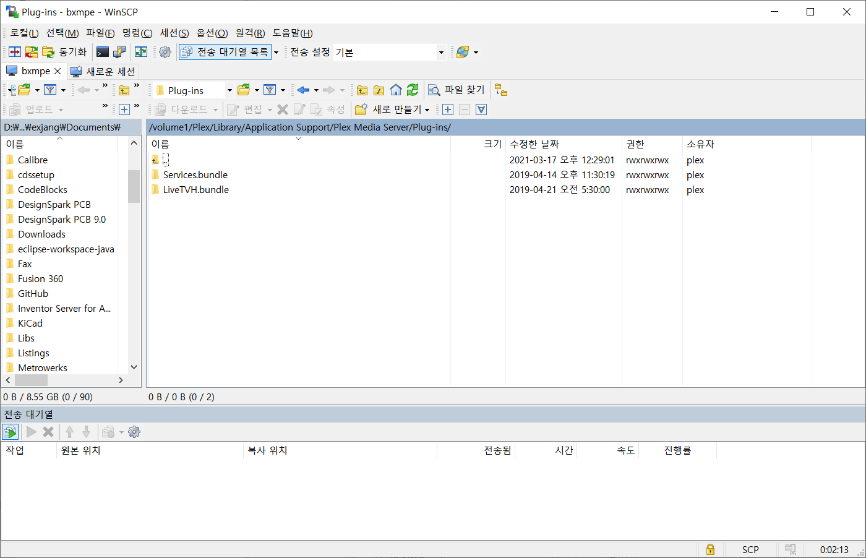The width and height of the screenshot is (866, 558).
Task: Expand the 새로 만들기 dropdown arrow
Action: pyautogui.click(x=427, y=110)
